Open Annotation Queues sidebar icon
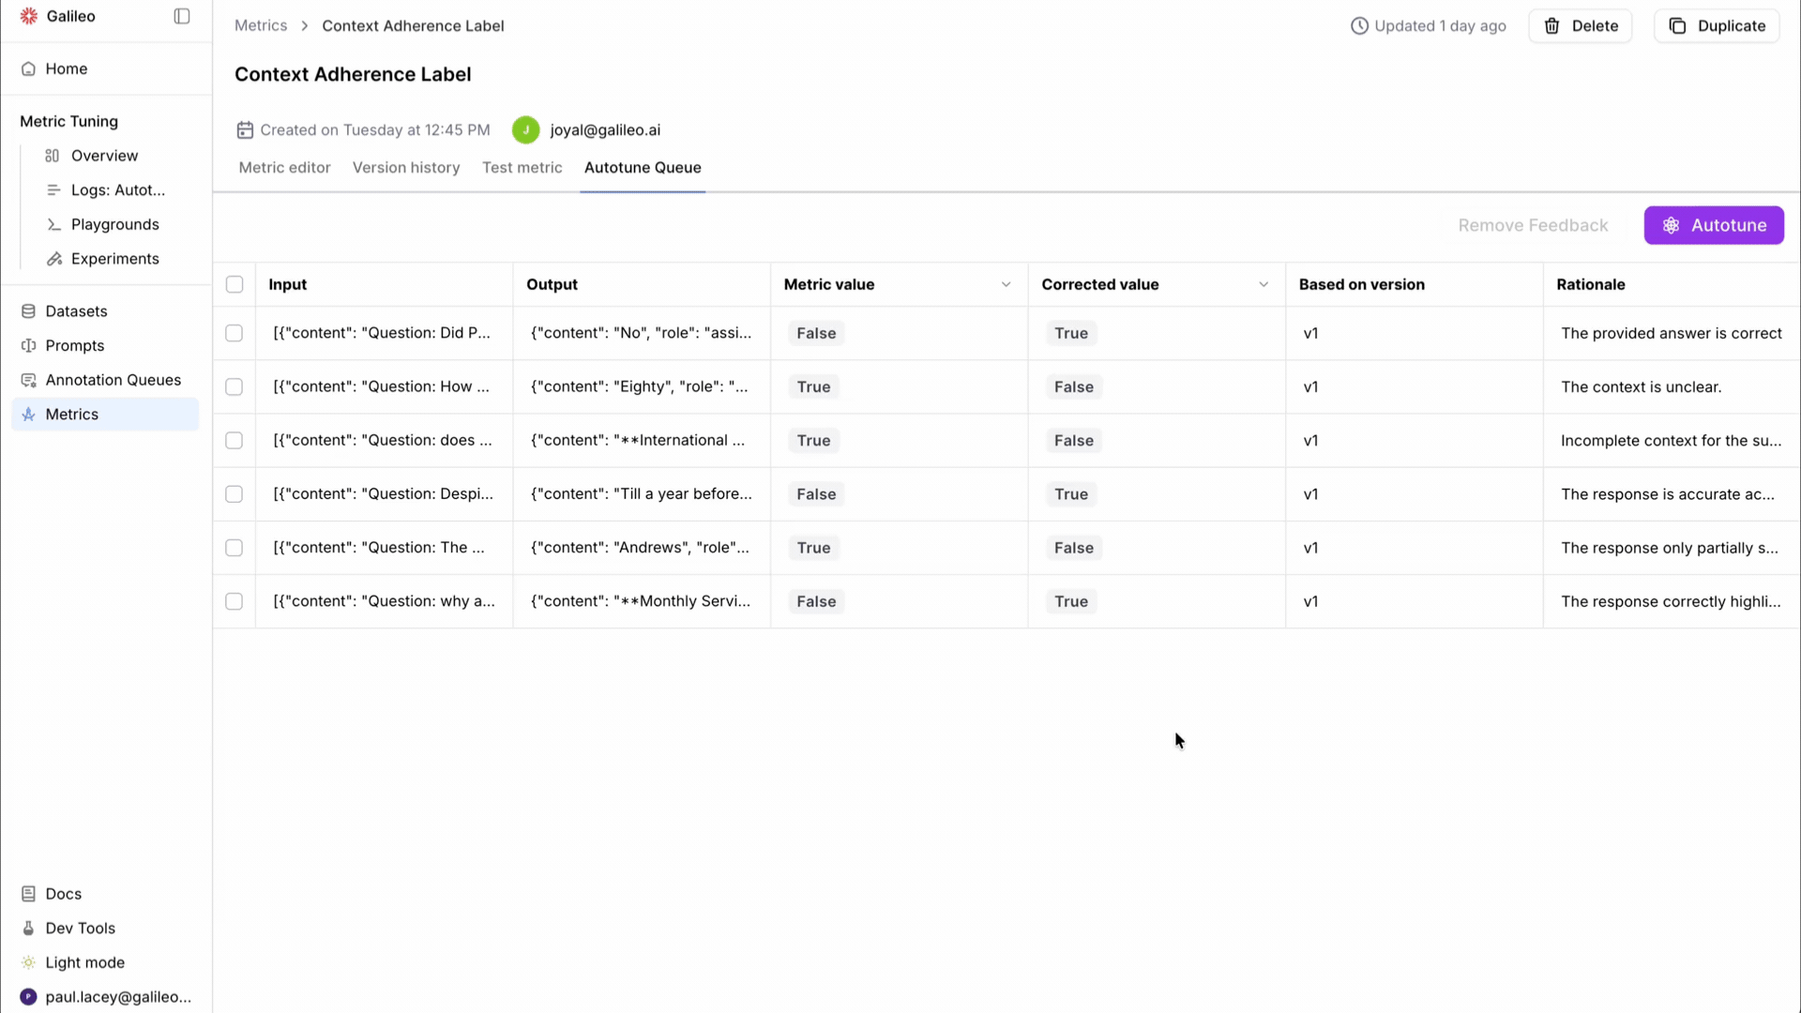The width and height of the screenshot is (1801, 1013). [x=28, y=380]
